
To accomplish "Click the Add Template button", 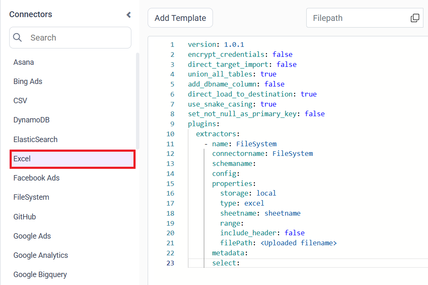I will pos(180,18).
